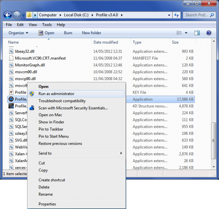Select the MonitorGraph.dll file
The width and height of the screenshot is (219, 209).
click(30, 65)
